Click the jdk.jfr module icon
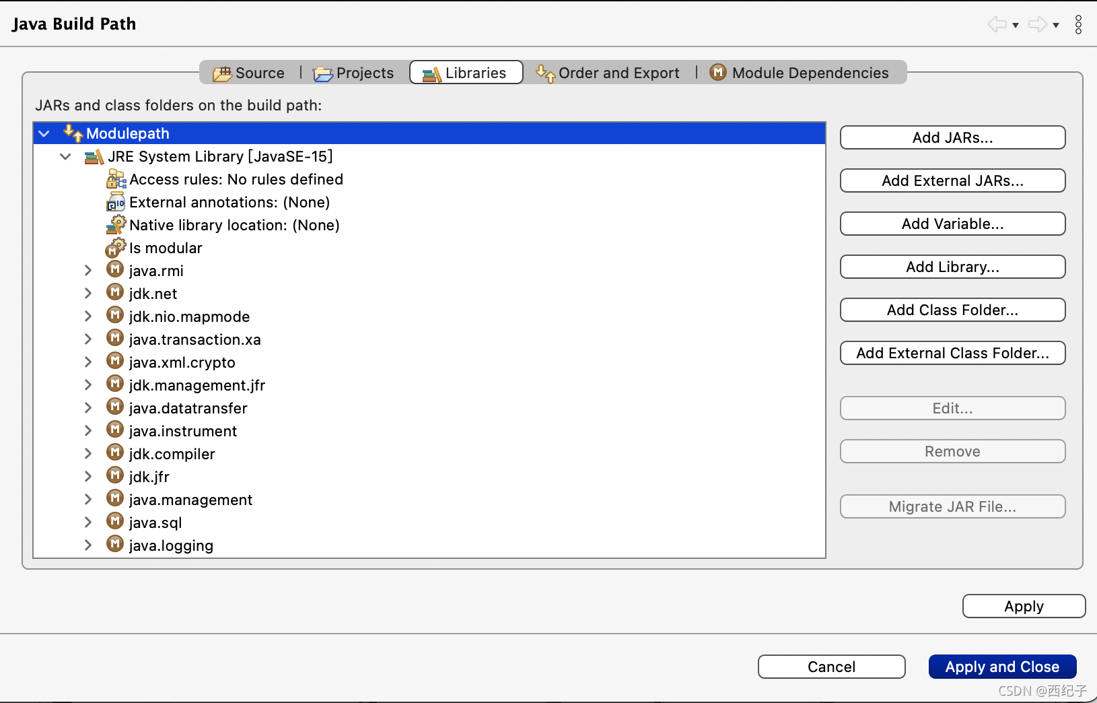1097x703 pixels. [x=115, y=475]
